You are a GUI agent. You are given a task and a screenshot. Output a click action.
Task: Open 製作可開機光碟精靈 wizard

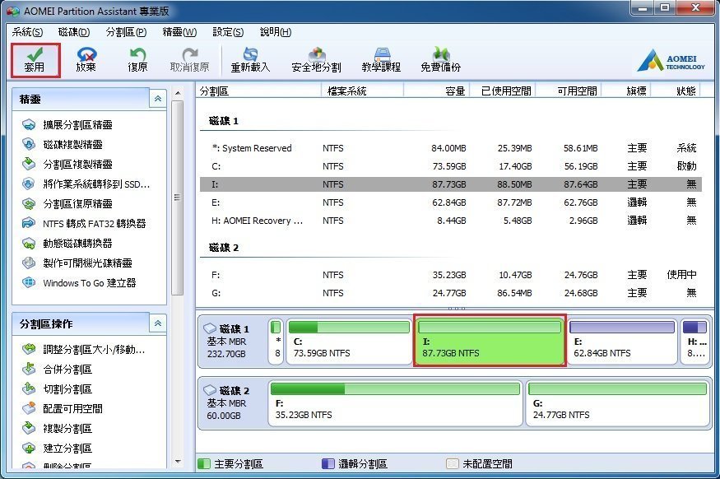(77, 263)
